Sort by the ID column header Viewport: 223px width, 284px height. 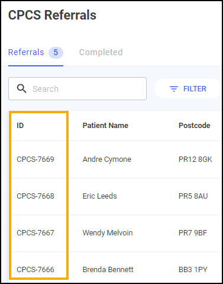(20, 126)
